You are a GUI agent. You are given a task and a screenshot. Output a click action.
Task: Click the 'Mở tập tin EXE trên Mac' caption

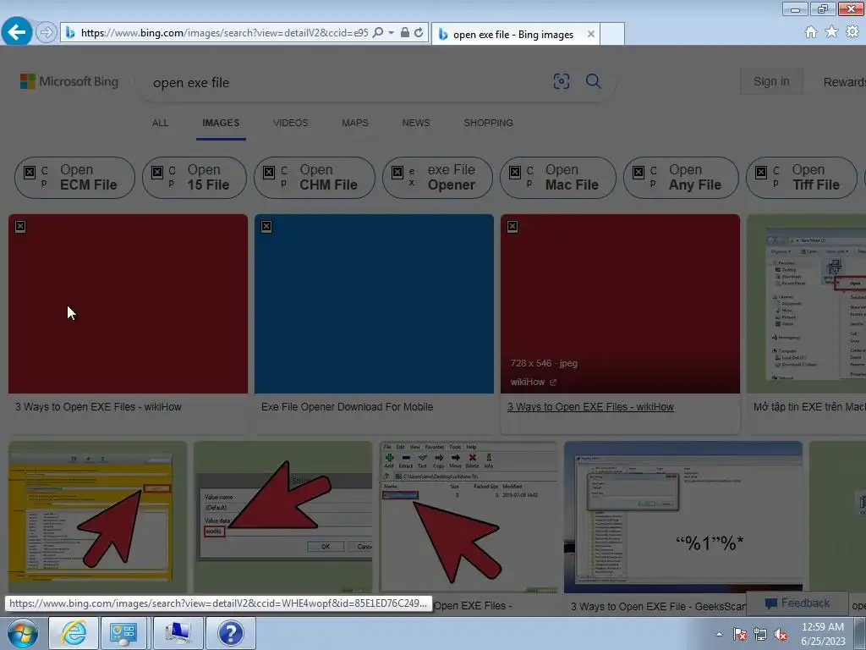(809, 407)
